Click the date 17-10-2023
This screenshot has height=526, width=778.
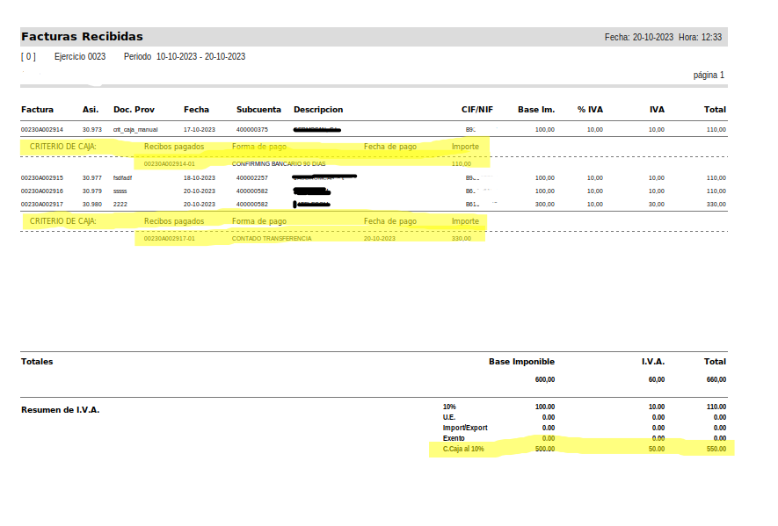(x=200, y=129)
